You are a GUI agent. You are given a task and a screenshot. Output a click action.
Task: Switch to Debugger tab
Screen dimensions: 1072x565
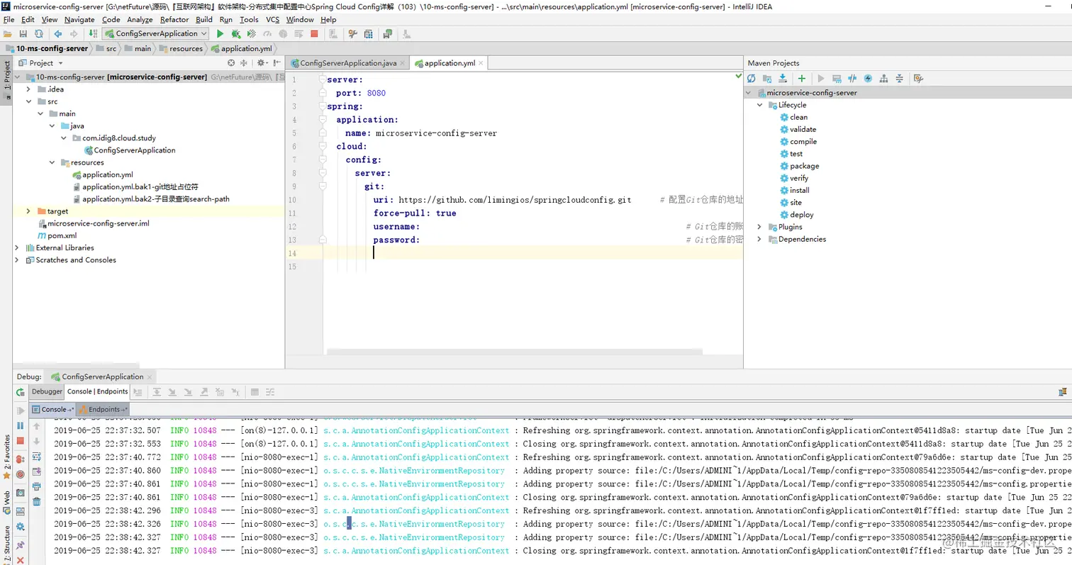47,391
